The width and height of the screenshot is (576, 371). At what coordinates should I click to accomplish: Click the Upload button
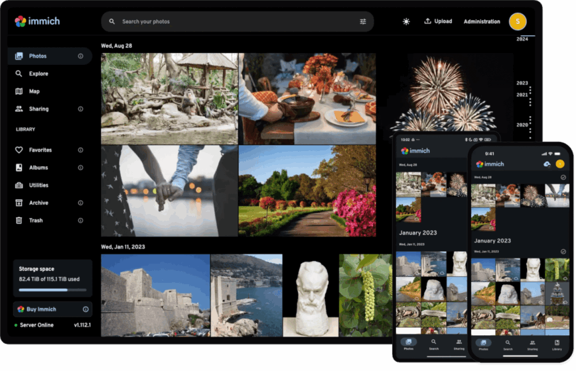pyautogui.click(x=438, y=21)
